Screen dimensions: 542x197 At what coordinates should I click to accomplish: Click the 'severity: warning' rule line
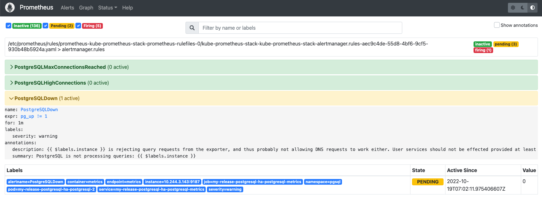[35, 136]
